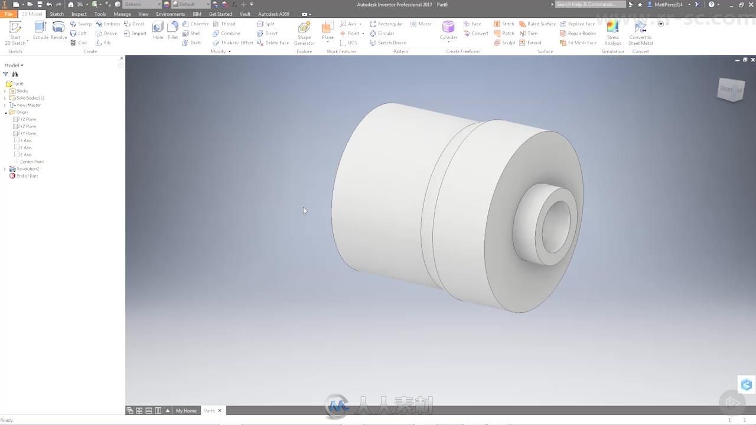Select the Sculpt surface tool
This screenshot has height=425, width=756.
pos(504,43)
